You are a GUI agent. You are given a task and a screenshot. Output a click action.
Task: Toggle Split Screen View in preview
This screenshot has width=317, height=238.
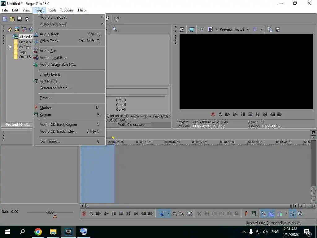point(210,29)
